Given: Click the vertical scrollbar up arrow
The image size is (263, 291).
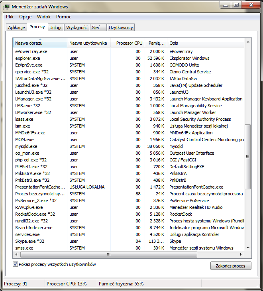Looking at the screenshot, I should pos(248,42).
